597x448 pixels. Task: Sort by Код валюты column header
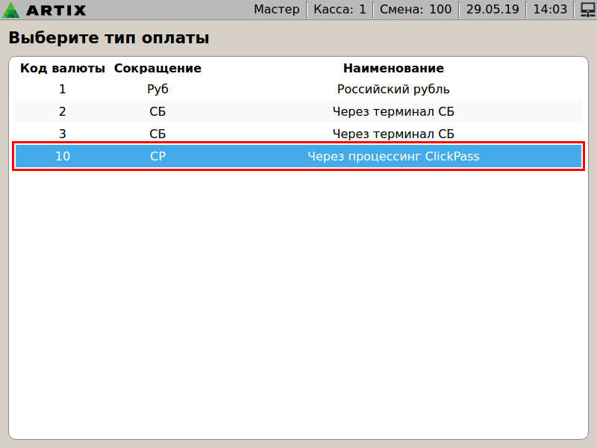click(x=63, y=68)
